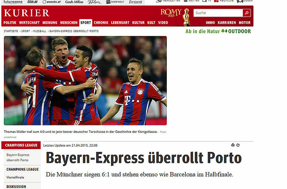
Task: Open the Shopwelt partner link
Action: pos(115,2)
